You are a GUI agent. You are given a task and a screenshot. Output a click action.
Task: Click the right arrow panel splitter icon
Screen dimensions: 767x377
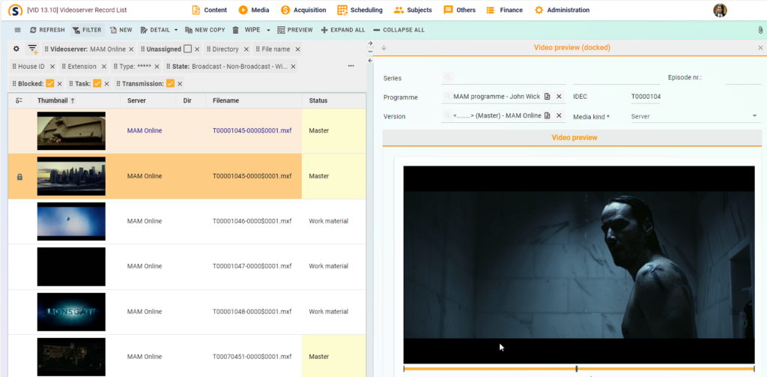(370, 43)
